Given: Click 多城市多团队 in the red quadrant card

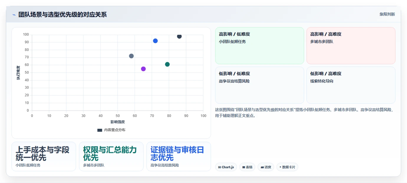Looking at the screenshot, I should (x=322, y=42).
